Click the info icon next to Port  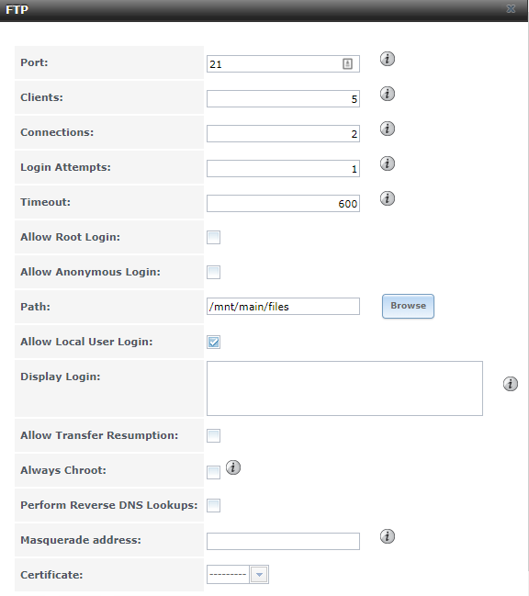click(388, 59)
